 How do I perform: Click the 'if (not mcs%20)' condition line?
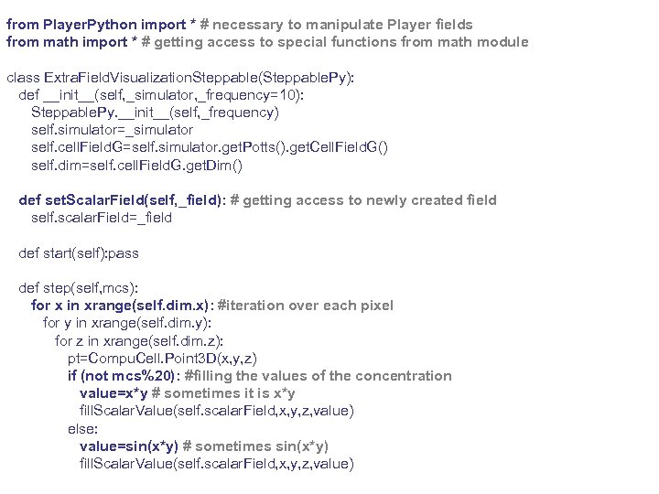point(259,376)
